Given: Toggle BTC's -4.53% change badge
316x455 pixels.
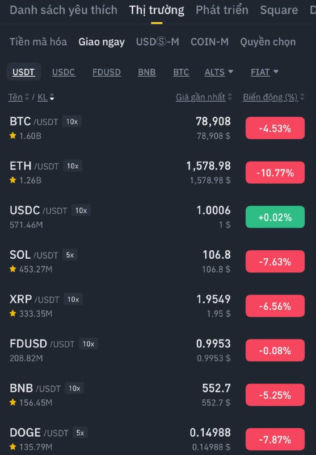Looking at the screenshot, I should click(x=275, y=128).
